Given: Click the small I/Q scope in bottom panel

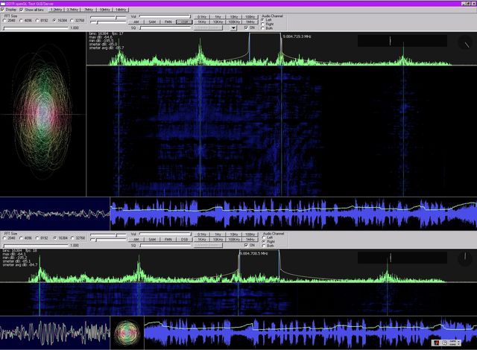Looking at the screenshot, I should coord(128,332).
